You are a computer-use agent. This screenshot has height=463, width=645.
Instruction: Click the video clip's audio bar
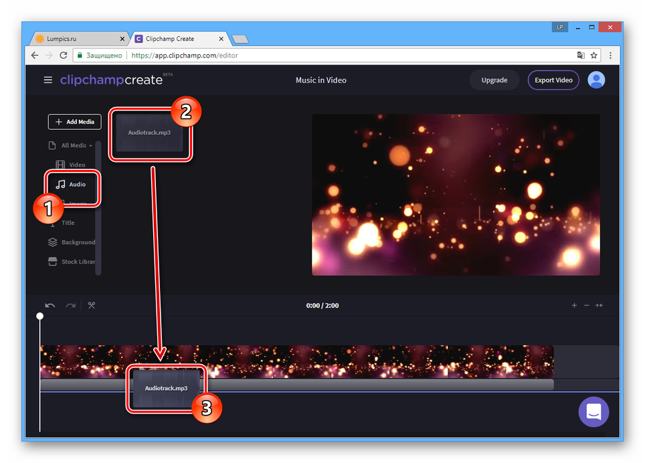coord(297,385)
